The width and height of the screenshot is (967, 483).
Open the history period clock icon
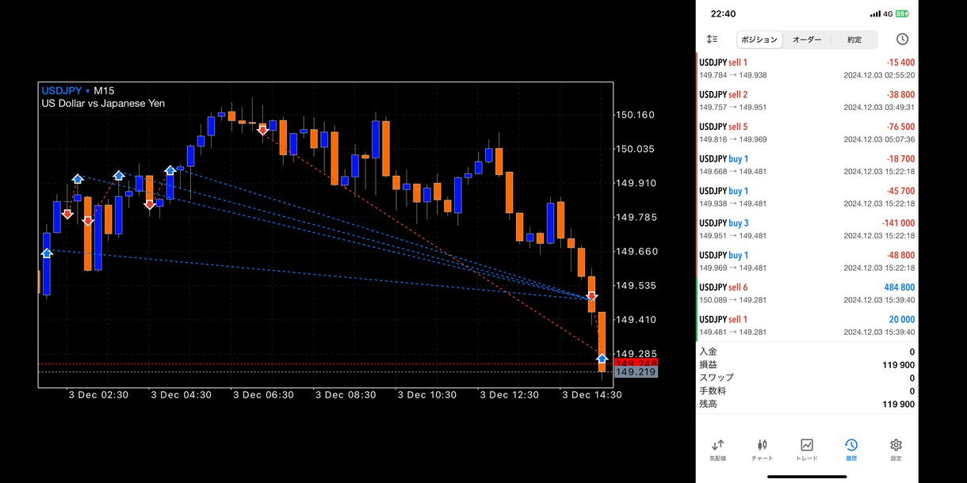point(902,39)
